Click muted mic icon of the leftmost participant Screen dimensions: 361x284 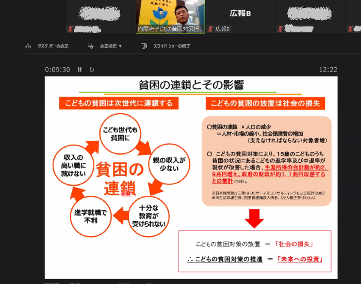tap(70, 29)
